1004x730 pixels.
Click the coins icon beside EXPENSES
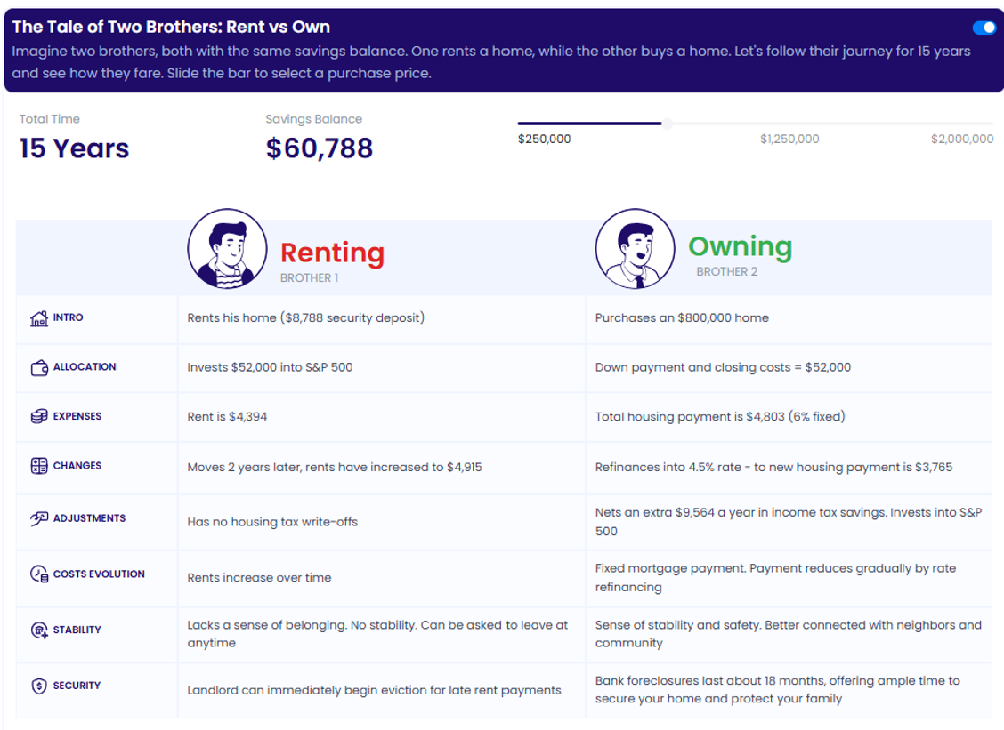click(38, 416)
